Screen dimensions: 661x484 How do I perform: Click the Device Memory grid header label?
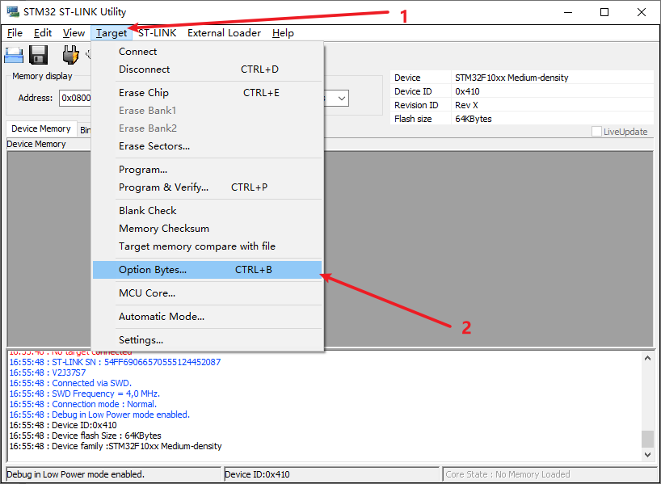(x=36, y=144)
